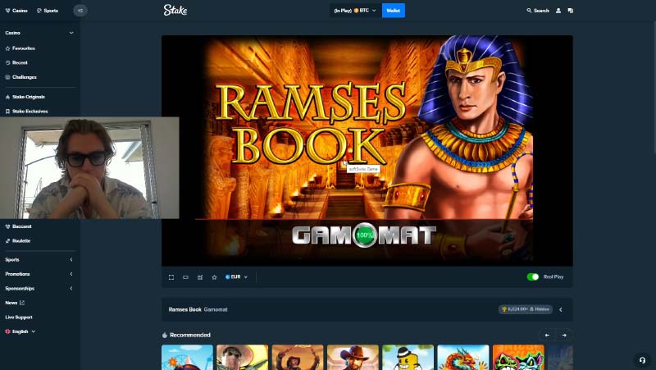
Task: Show next recommended games arrow
Action: [564, 336]
